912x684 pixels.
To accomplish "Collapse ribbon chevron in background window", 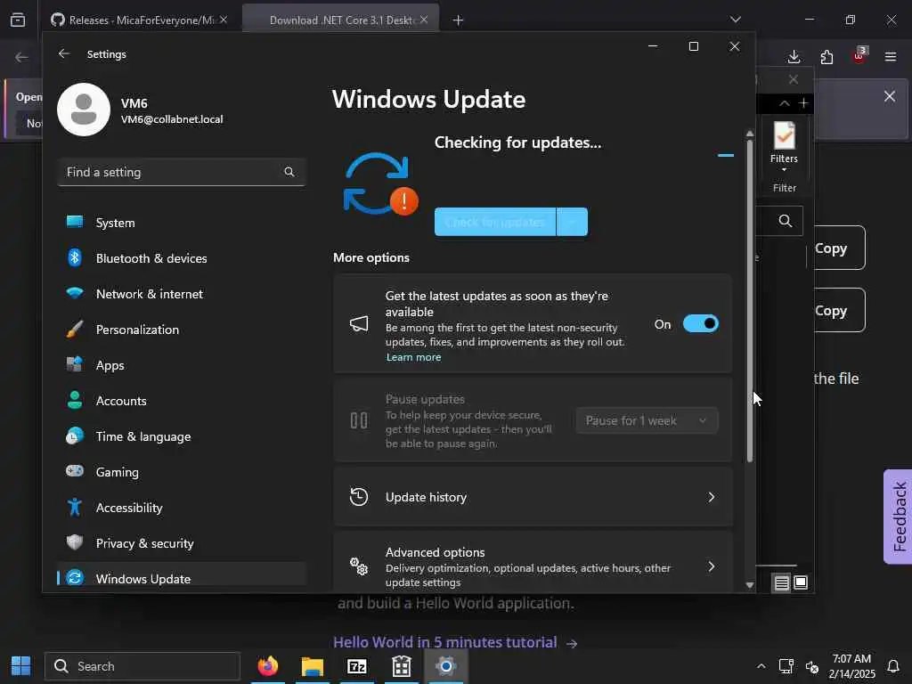I will [x=784, y=103].
